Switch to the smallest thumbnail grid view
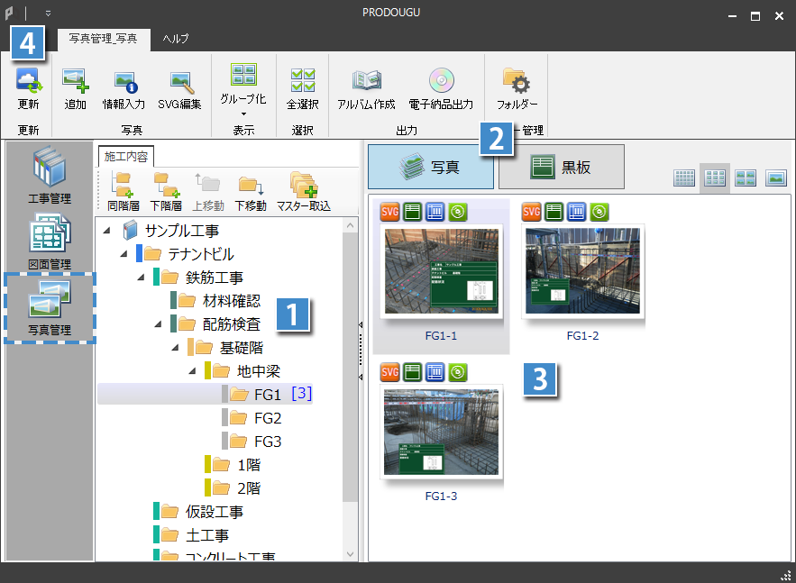 coord(685,178)
